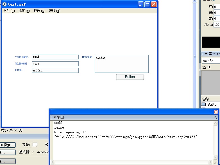The width and height of the screenshot is (220, 165).
Task: Click 'false' output line
Action: (59, 127)
